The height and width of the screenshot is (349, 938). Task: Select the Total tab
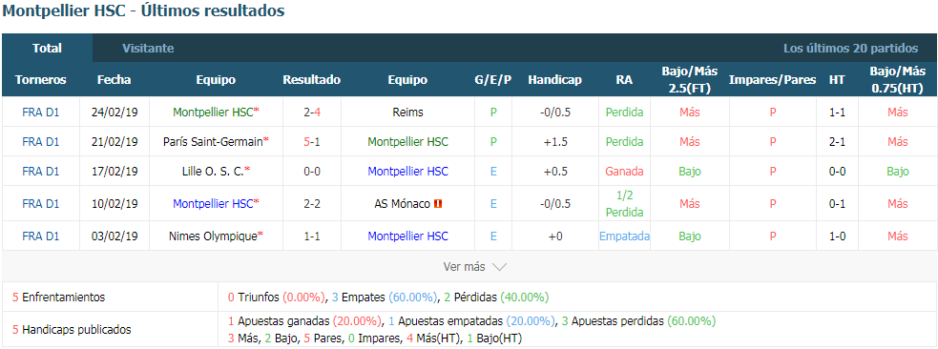48,49
